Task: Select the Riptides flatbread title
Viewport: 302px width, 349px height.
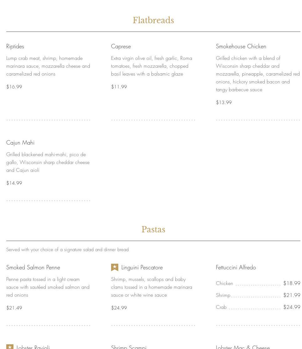Action: [15, 46]
